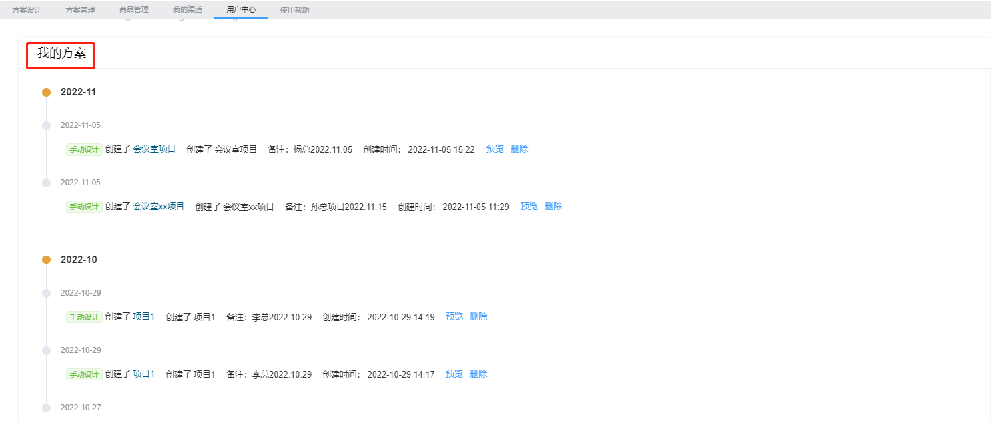This screenshot has width=991, height=423.
Task: Open the 会议室xx项目 project link
Action: click(x=160, y=206)
